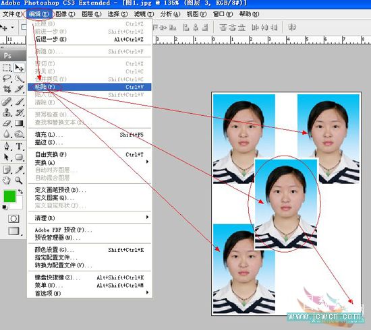The width and height of the screenshot is (371, 330).
Task: Select the Pen tool
Action: coord(7,146)
